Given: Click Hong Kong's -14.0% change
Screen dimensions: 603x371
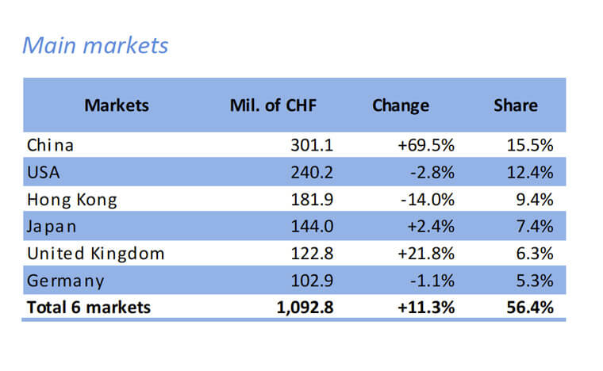Looking at the screenshot, I should pyautogui.click(x=428, y=200).
